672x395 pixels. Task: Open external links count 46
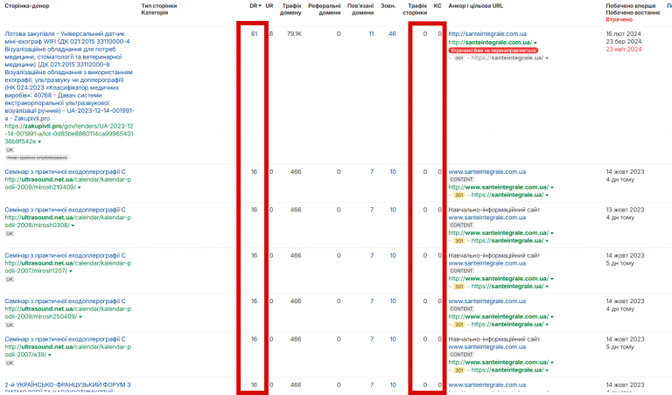click(392, 34)
